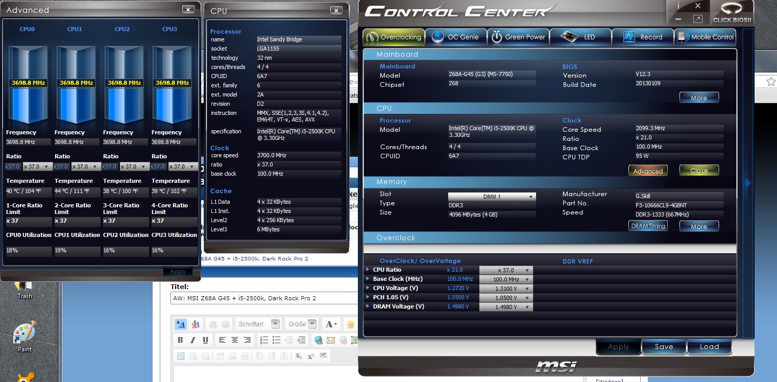
Task: Insert a link via globe icon
Action: (x=318, y=340)
